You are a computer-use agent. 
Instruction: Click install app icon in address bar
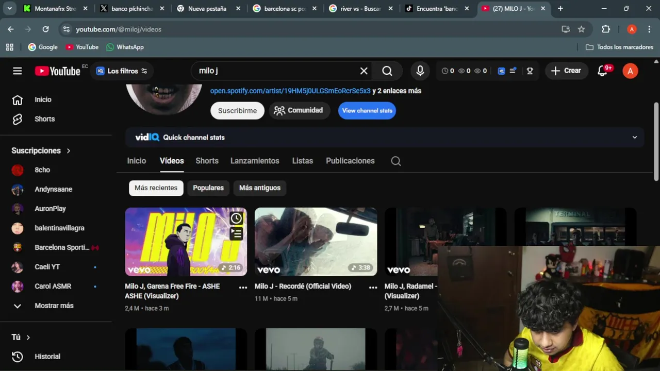coord(566,29)
